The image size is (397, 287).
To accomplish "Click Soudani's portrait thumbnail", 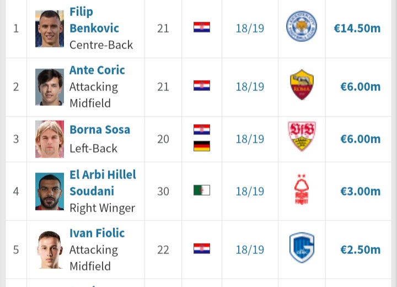I will (x=50, y=191).
